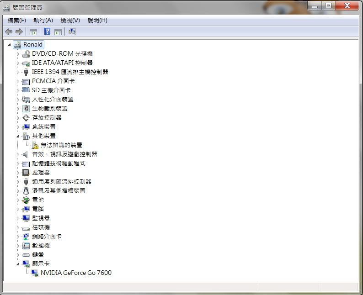Select the NVIDIA GeForce Go 7600 text

click(76, 273)
